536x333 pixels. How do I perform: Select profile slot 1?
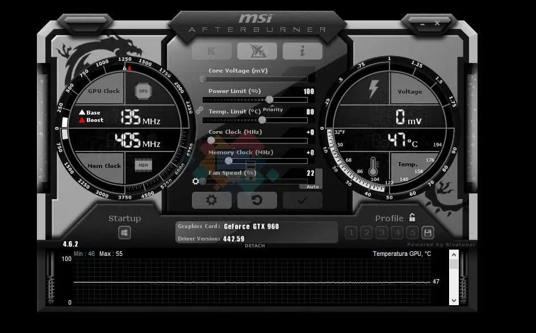click(351, 233)
